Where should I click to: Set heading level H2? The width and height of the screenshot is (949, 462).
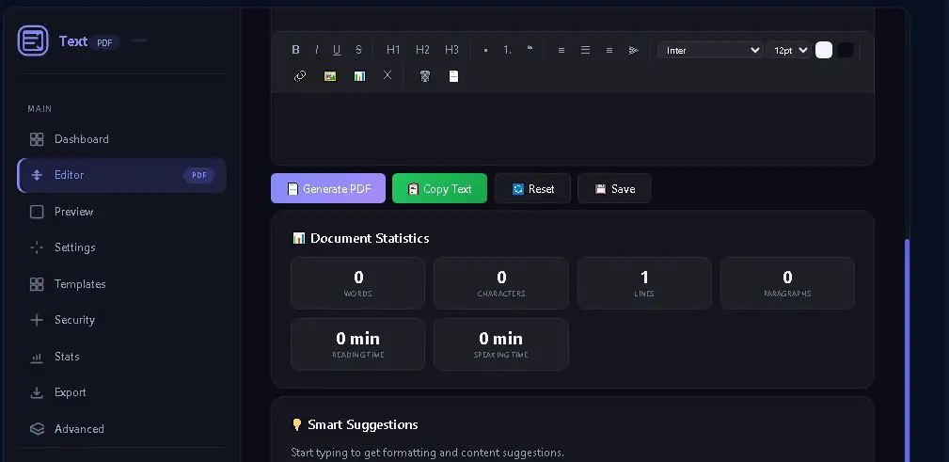pos(422,50)
